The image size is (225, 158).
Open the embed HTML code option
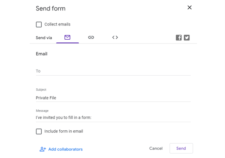(115, 37)
